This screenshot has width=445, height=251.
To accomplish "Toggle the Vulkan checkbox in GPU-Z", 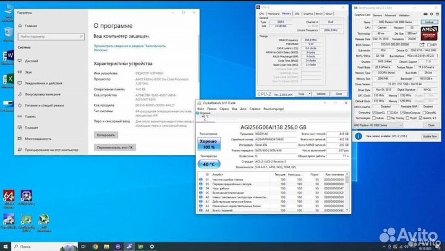I will coord(374,118).
